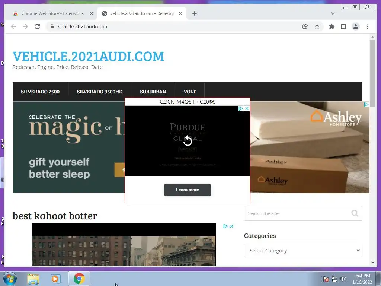Screen dimensions: 381x286
Task: Click the Chrome taskbar icon
Action: coord(79,279)
